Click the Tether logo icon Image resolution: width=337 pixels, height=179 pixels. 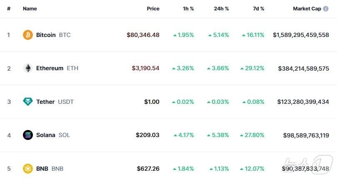pos(28,102)
